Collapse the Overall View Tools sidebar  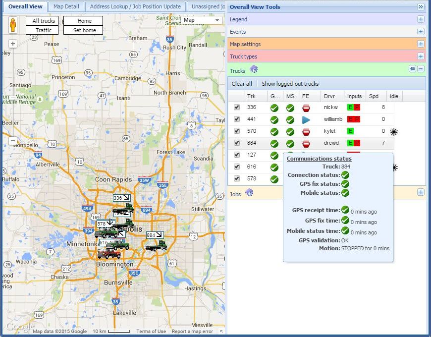(421, 7)
